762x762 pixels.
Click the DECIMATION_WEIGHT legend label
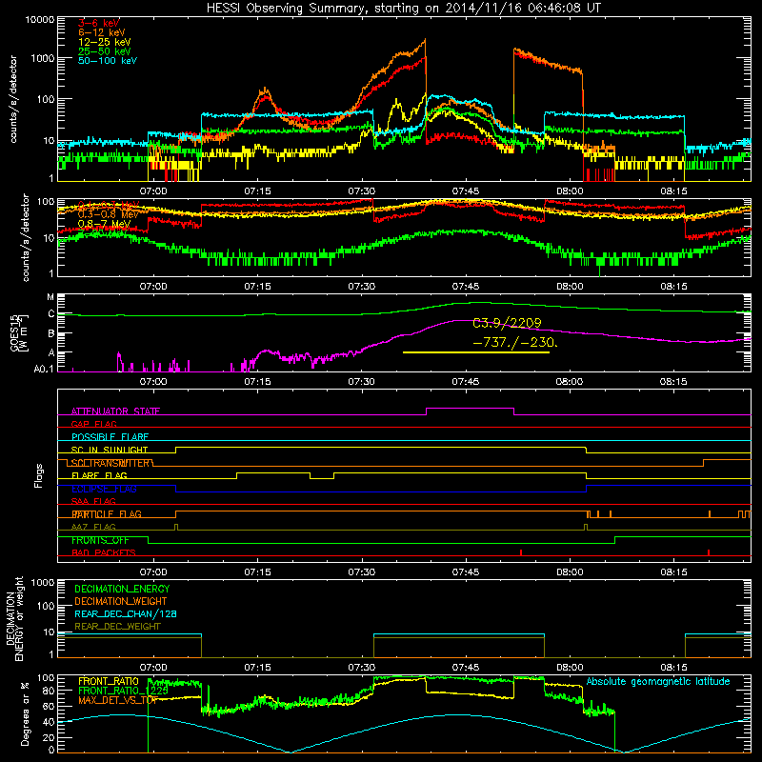[121, 601]
